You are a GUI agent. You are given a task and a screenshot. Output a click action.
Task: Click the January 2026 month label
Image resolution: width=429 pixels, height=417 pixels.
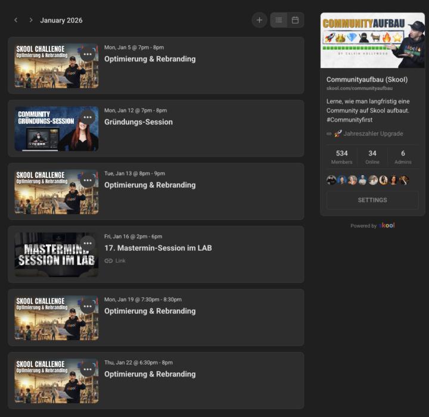pos(61,20)
